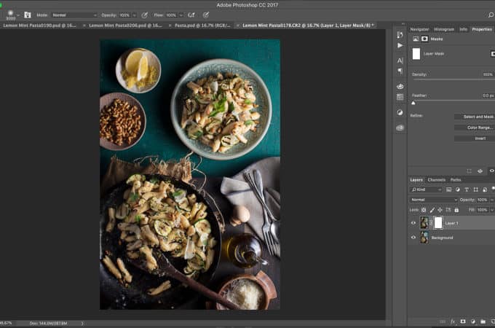Screen dimensions: 495x328
Task: Lock transparent pixels icon
Action: click(424, 210)
